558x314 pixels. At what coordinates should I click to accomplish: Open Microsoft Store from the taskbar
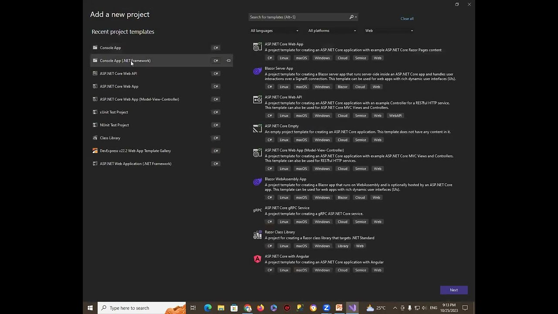point(234,308)
